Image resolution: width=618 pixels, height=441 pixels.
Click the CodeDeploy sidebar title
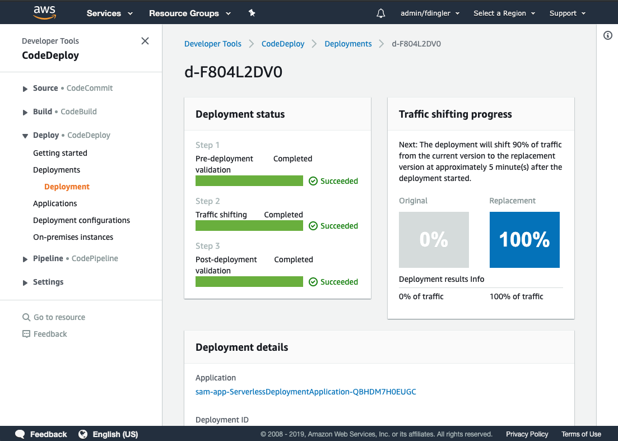pyautogui.click(x=50, y=55)
